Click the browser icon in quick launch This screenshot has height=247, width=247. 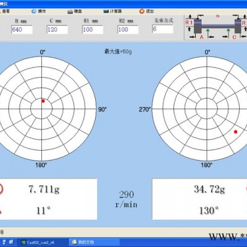(11, 242)
